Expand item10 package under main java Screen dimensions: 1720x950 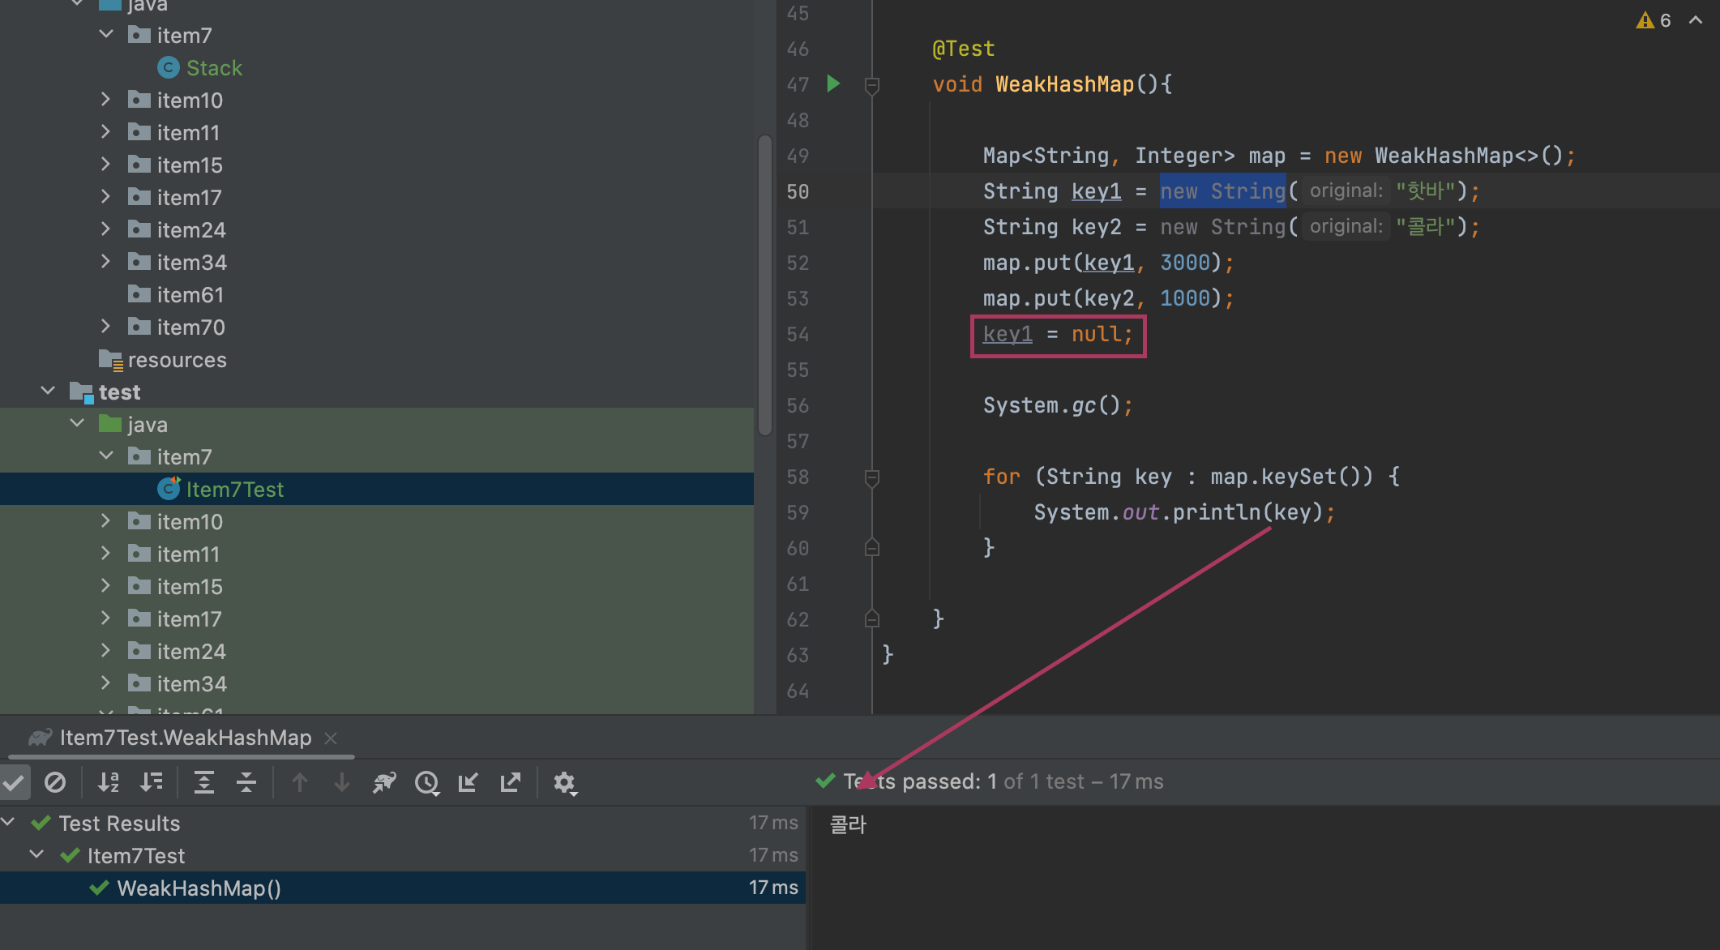point(105,100)
